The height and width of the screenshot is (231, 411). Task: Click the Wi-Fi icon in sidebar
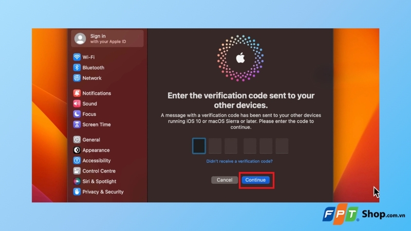click(77, 57)
